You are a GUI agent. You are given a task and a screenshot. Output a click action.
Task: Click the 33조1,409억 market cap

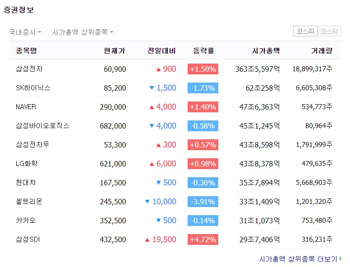tap(260, 202)
